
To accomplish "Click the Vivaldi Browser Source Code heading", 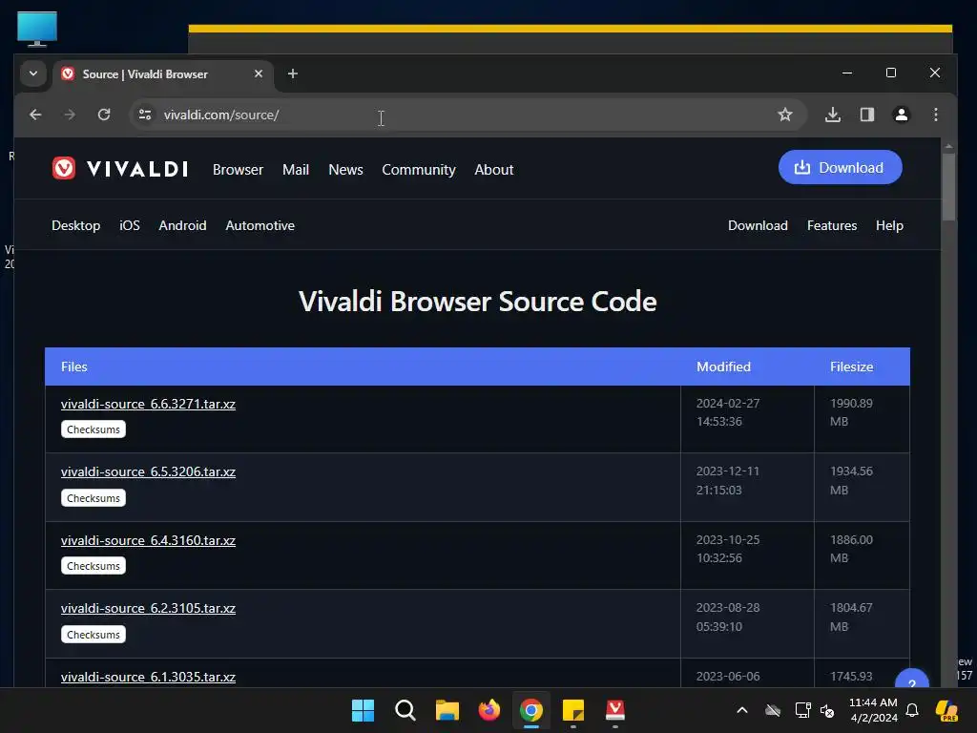I will [x=477, y=302].
